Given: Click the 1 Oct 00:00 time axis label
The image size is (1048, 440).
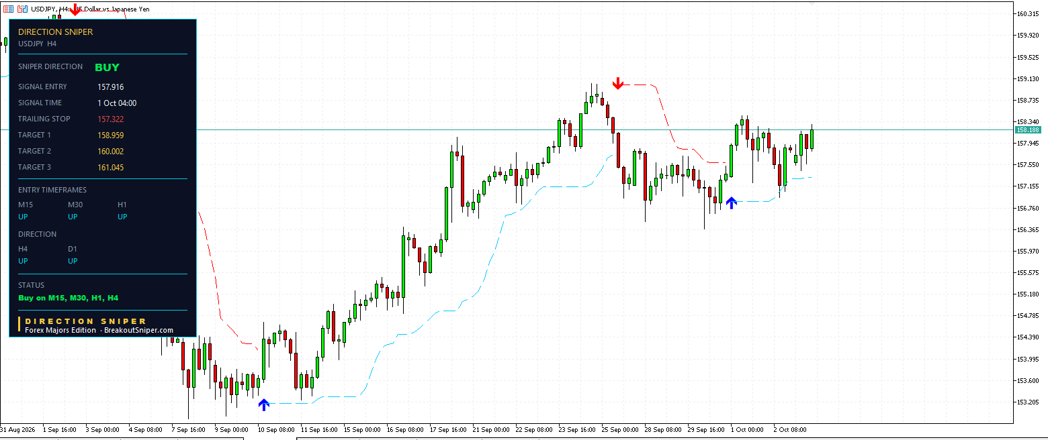Looking at the screenshot, I should 748,429.
